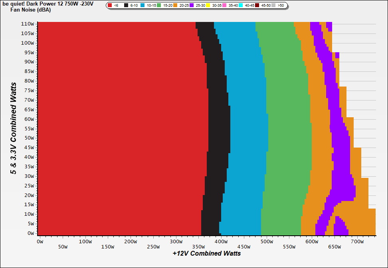Viewport: 388px width, 268px height.
Task: Click '55W' on the vertical axis
Action: [x=29, y=128]
